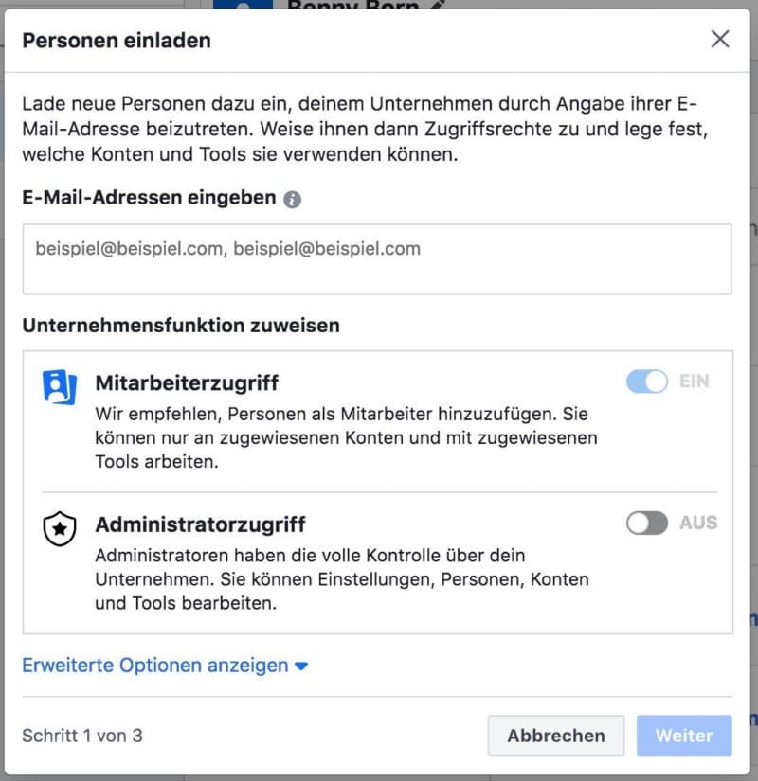Turn off the Mitarbeiterzugriff switch
The image size is (758, 781).
[x=647, y=382]
